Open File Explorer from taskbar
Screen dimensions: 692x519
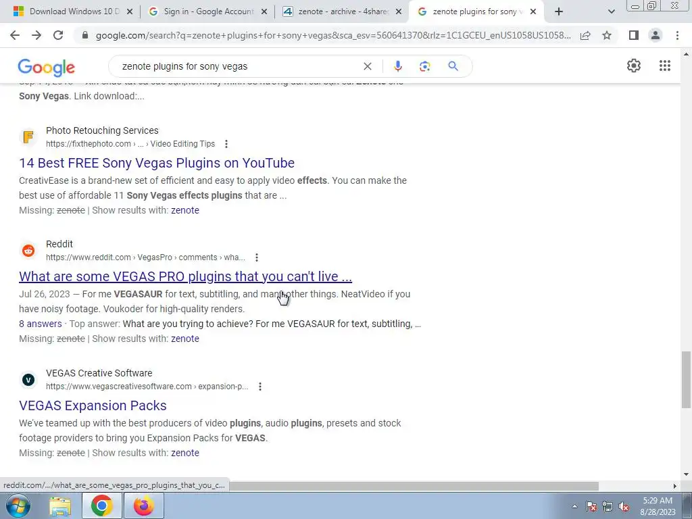point(60,505)
